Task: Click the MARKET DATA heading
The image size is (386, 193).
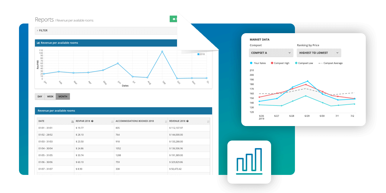Action: (x=260, y=40)
